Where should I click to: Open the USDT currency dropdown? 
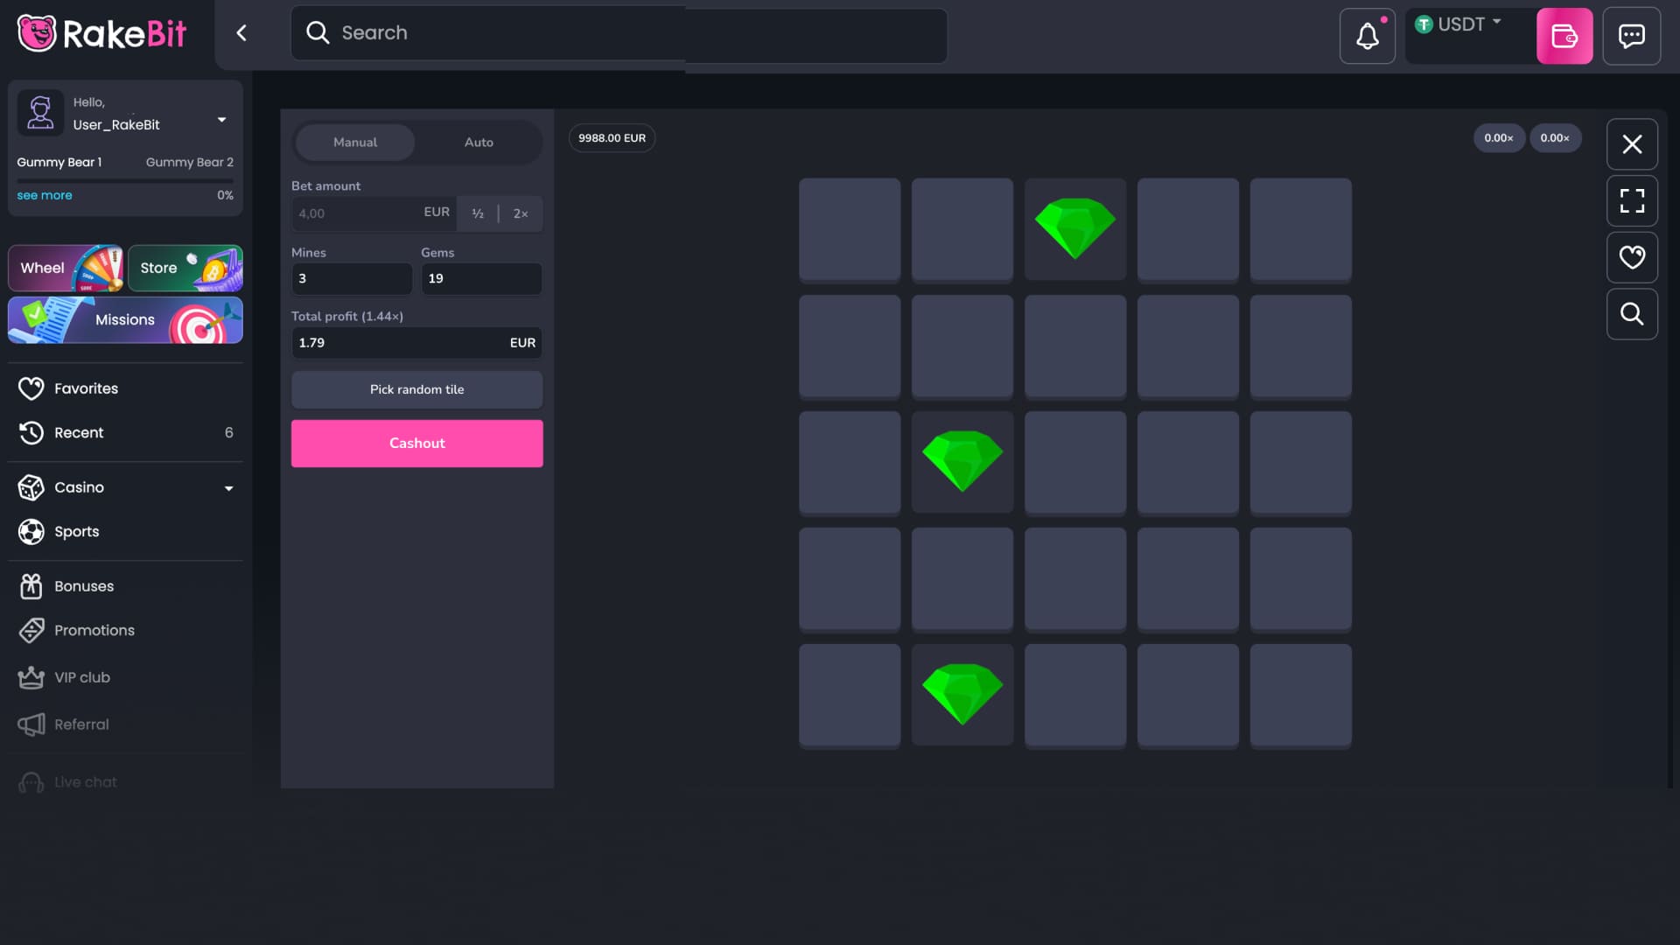click(x=1462, y=24)
